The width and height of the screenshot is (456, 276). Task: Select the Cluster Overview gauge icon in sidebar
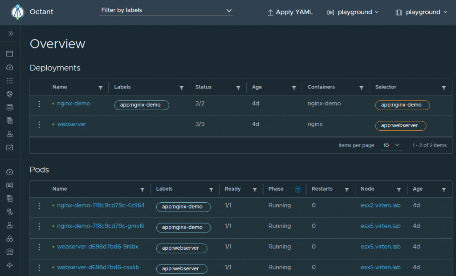[10, 67]
